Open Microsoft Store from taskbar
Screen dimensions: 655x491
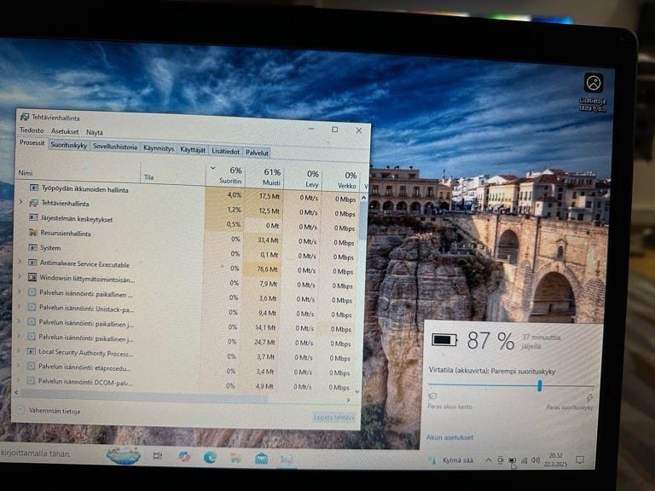pyautogui.click(x=261, y=459)
